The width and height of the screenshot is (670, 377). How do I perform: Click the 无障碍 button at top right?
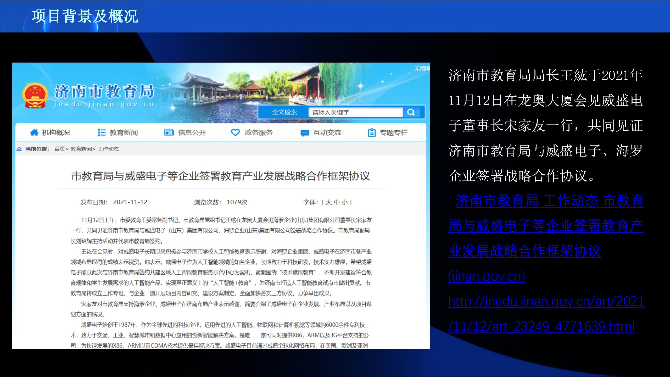(x=420, y=68)
